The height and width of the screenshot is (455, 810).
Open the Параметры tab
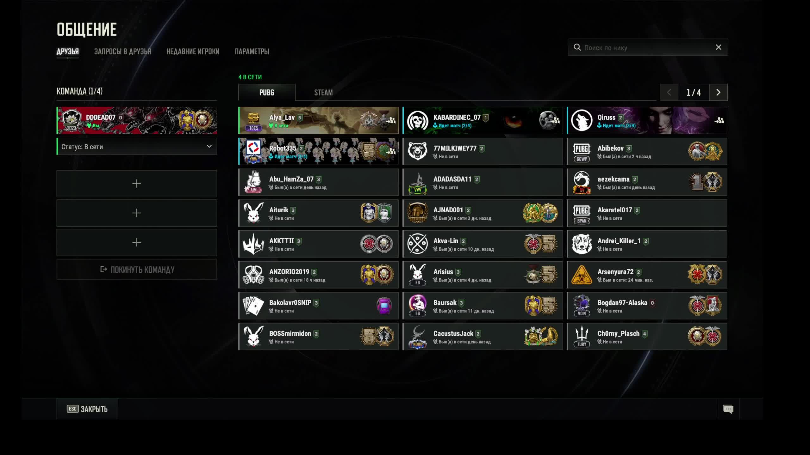click(x=252, y=51)
